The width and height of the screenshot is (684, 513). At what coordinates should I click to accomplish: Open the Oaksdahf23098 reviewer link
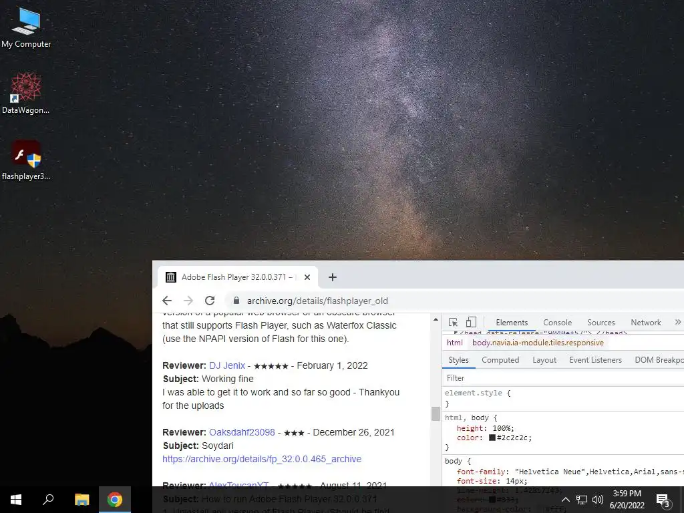[x=242, y=432]
